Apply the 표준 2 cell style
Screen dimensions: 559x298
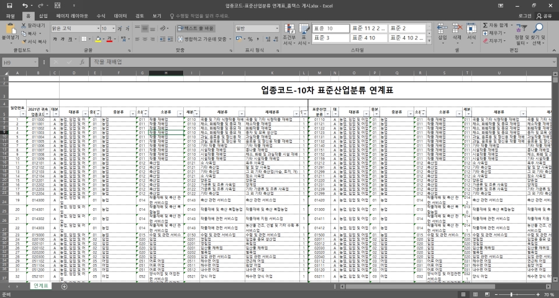[407, 28]
